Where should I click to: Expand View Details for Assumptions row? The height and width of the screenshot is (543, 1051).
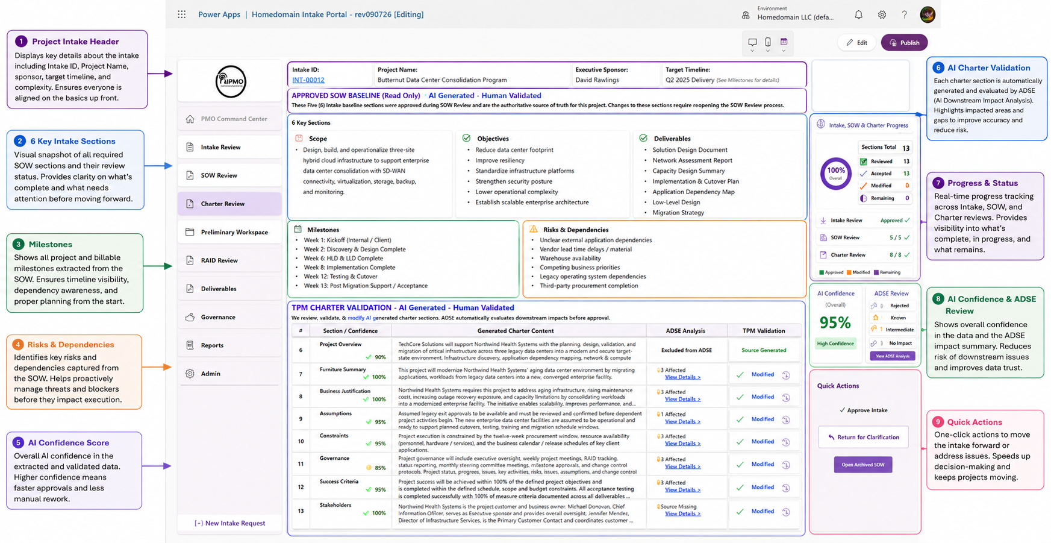[682, 421]
